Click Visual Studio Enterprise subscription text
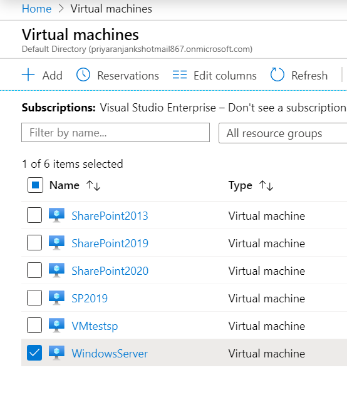Image resolution: width=347 pixels, height=395 pixels. click(158, 108)
